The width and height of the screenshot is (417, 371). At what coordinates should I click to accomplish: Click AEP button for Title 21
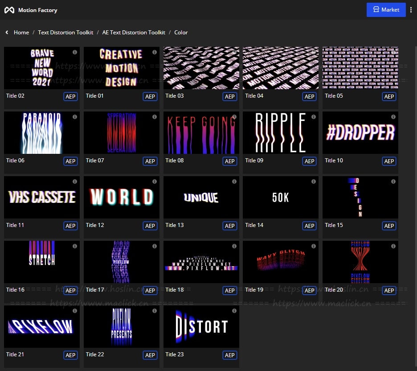pyautogui.click(x=70, y=355)
